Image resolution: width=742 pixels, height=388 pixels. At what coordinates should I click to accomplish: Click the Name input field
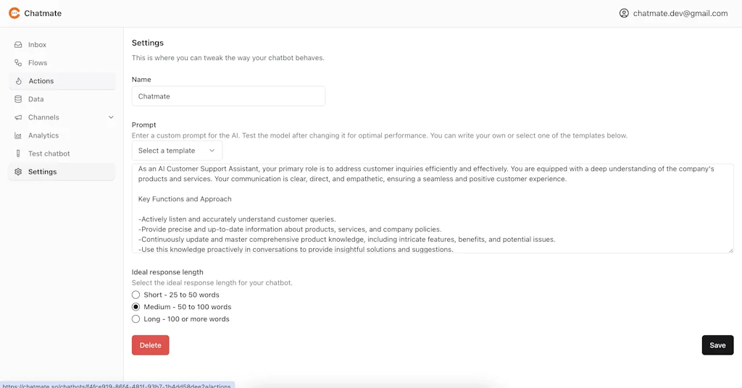click(228, 96)
